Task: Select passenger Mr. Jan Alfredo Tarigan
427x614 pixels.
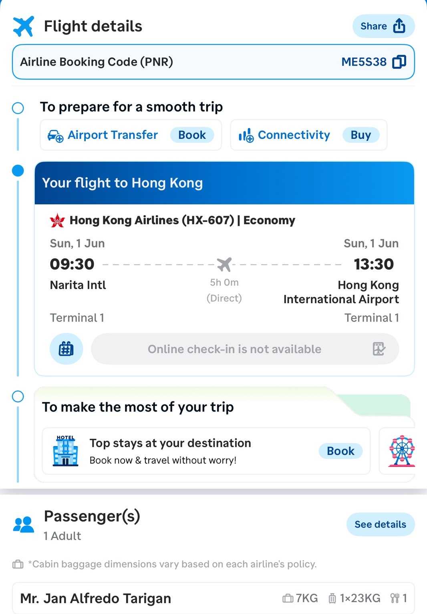Action: [x=96, y=598]
